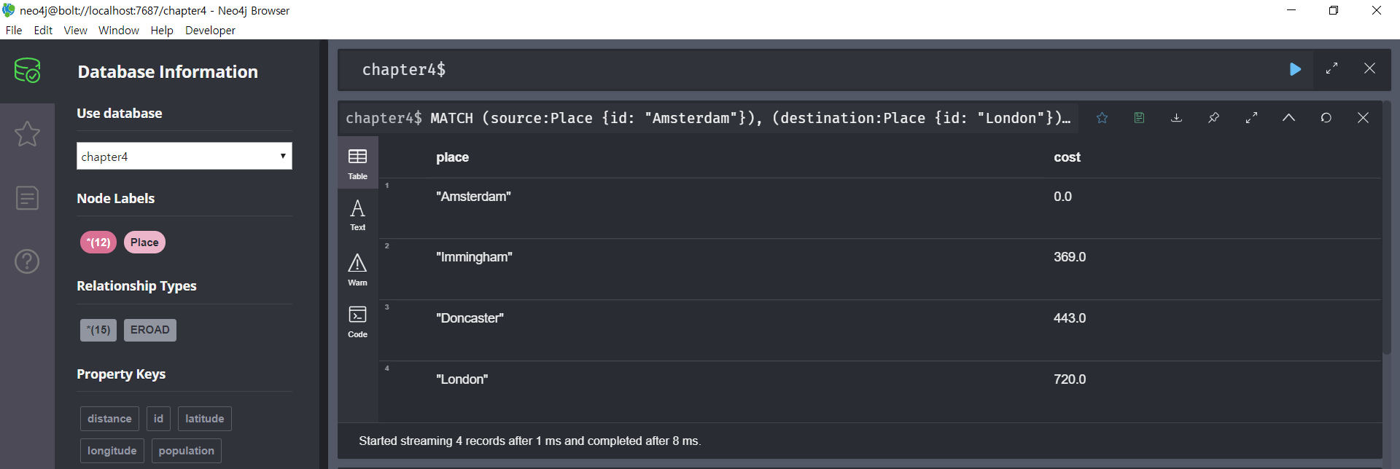Open the Window menu

coord(119,30)
